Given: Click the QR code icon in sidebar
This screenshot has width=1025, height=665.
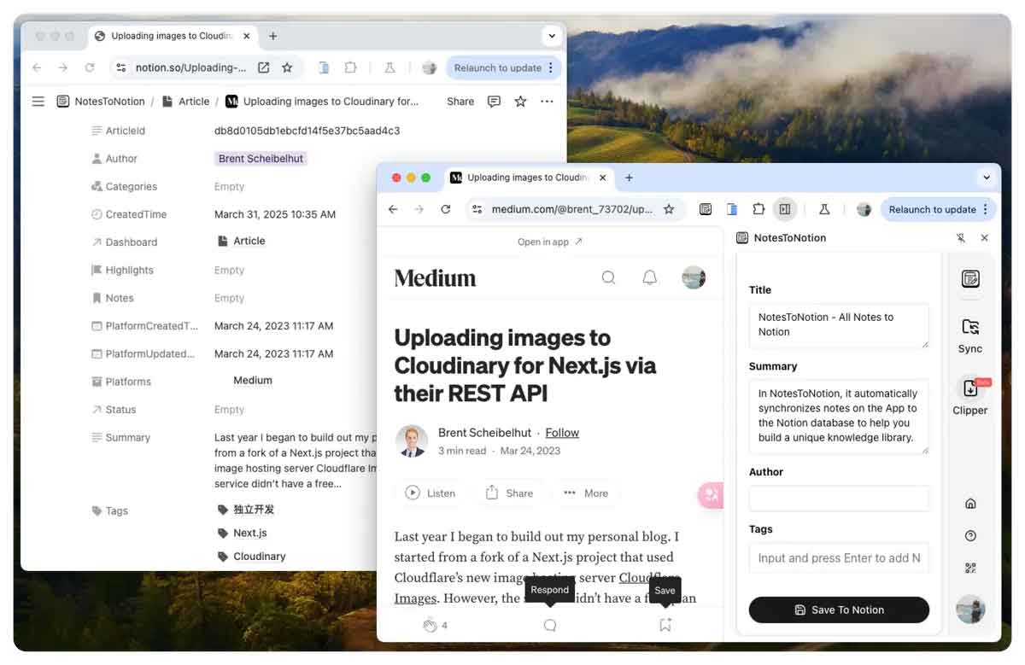Looking at the screenshot, I should [970, 569].
